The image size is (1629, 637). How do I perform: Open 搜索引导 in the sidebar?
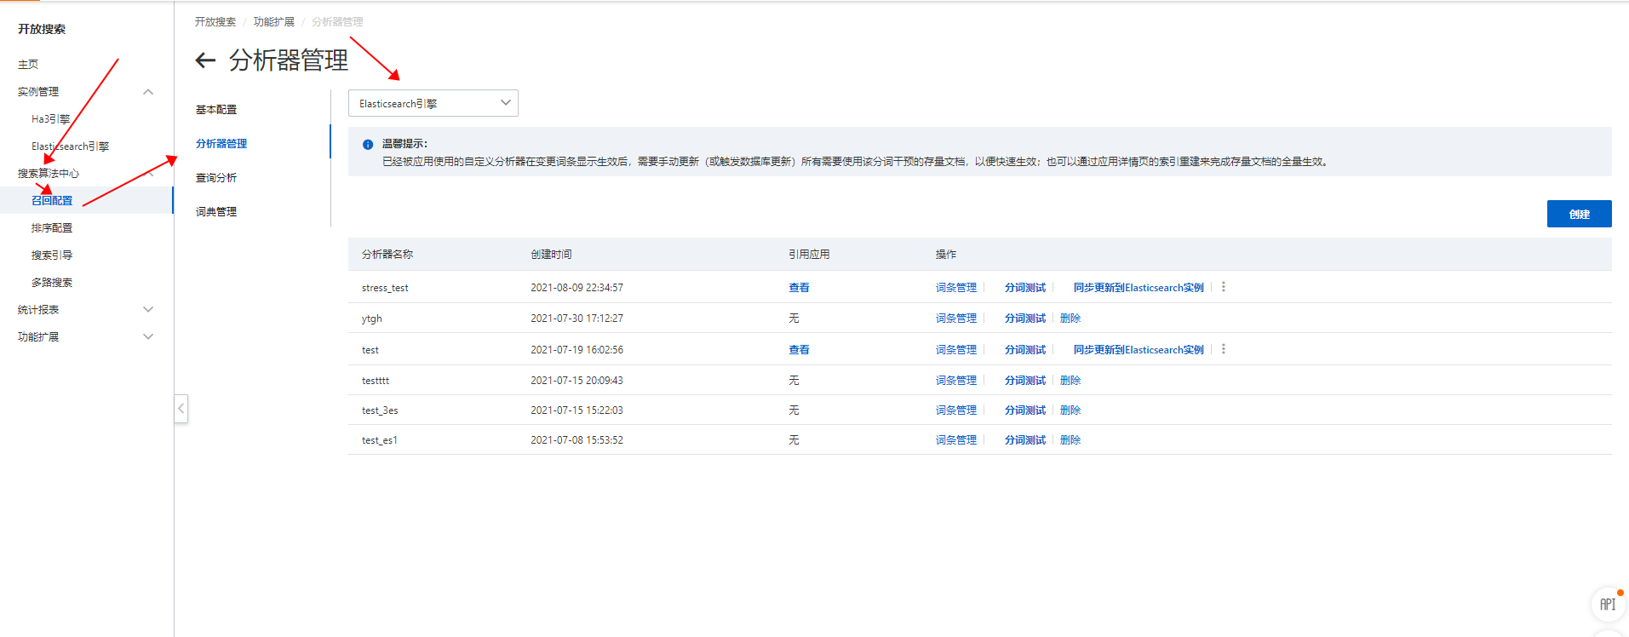click(x=52, y=255)
